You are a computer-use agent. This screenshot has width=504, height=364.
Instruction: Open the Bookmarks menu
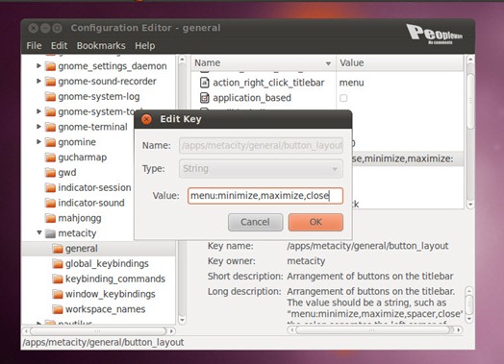101,45
